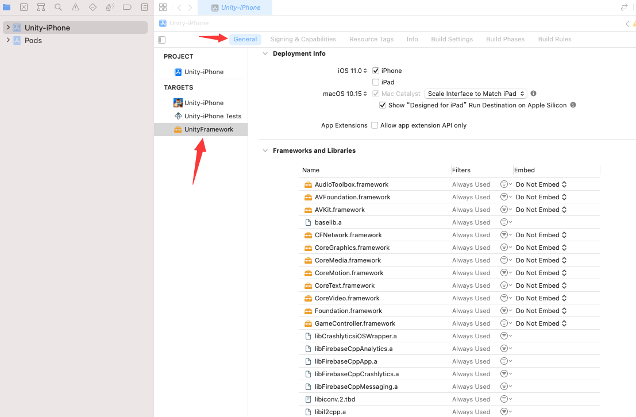Enable Allow app extension API only

pos(375,125)
